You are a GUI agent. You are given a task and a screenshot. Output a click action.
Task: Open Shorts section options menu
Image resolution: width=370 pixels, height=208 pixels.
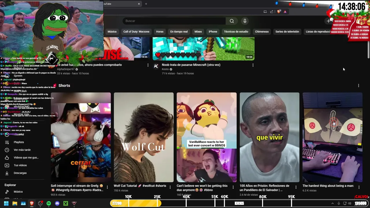point(358,86)
